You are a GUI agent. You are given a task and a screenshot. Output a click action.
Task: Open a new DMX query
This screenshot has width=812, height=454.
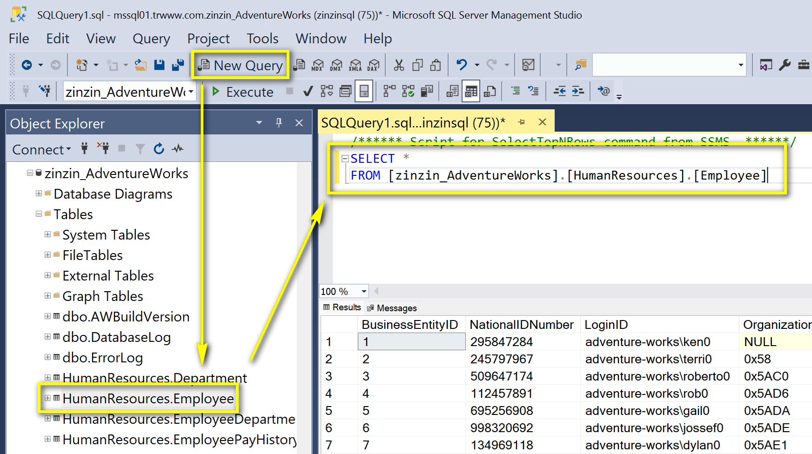pyautogui.click(x=336, y=65)
